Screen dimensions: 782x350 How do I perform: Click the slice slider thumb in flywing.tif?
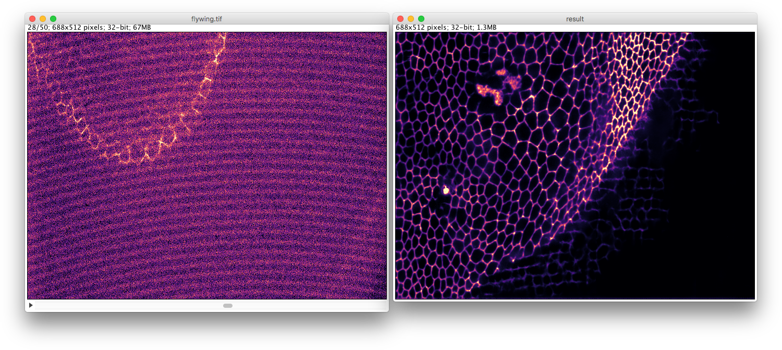click(228, 306)
